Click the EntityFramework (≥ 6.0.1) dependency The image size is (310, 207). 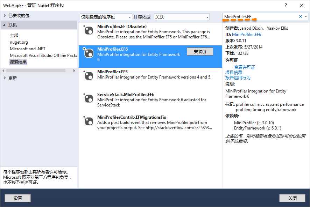click(258, 128)
